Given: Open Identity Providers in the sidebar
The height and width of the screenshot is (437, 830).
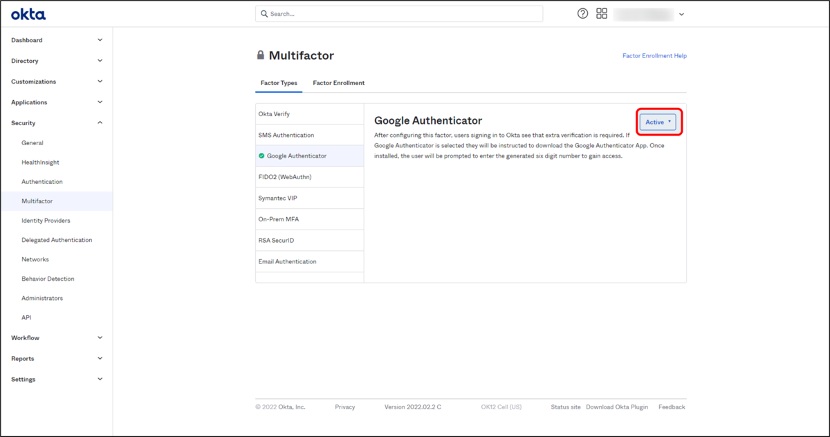Looking at the screenshot, I should pyautogui.click(x=46, y=221).
